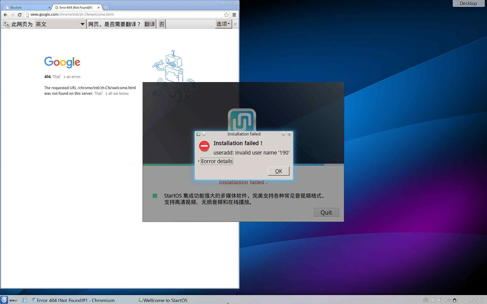Click the keyboard layout tray icon
The height and width of the screenshot is (304, 487).
(x=426, y=300)
